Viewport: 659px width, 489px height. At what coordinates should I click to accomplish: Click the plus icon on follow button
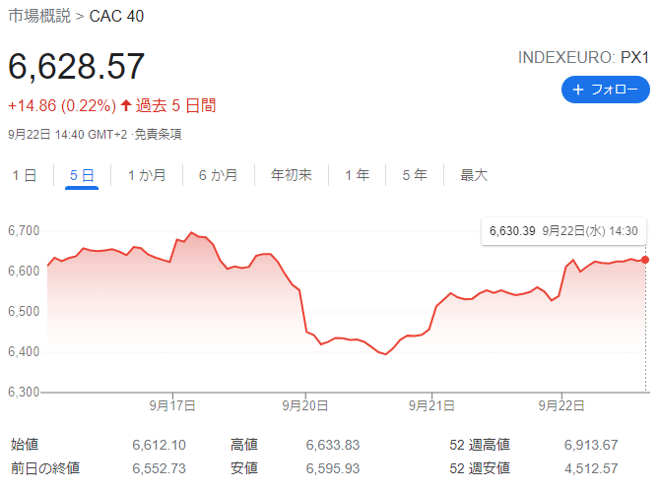click(577, 91)
